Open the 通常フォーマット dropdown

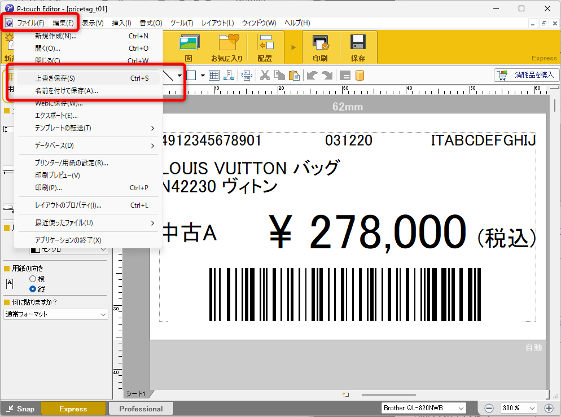55,314
